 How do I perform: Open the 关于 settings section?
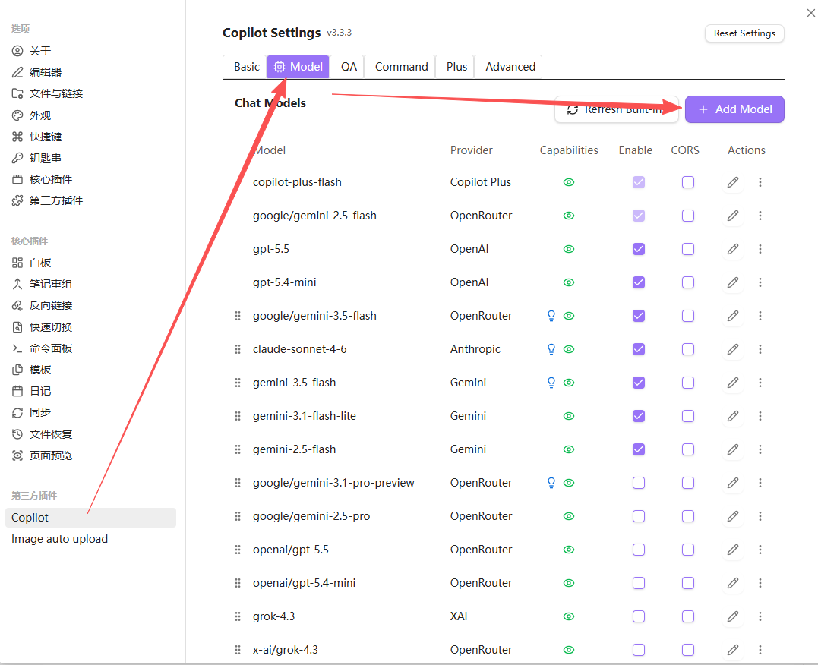pos(40,51)
